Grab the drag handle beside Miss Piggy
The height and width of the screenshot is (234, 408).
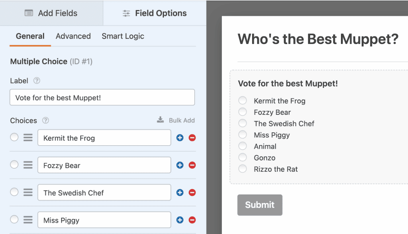tap(27, 220)
